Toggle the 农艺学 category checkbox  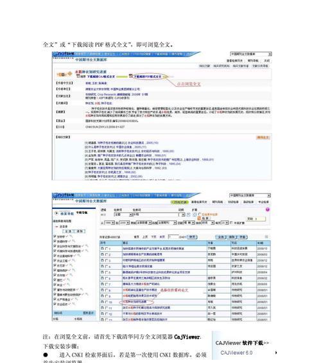(x=55, y=265)
